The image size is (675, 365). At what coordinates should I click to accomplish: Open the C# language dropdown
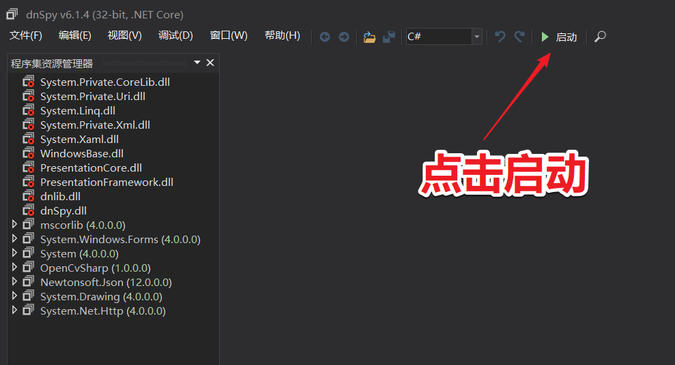476,37
